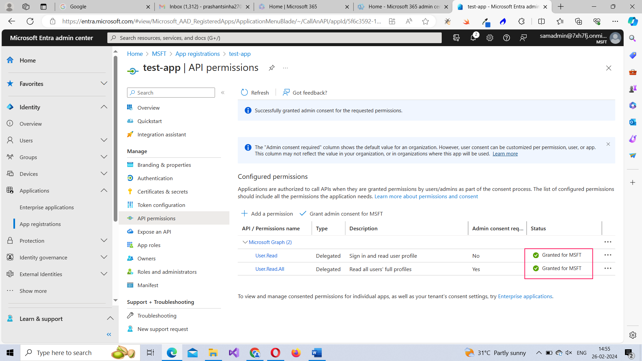Open more options for User.Read row
642x361 pixels.
click(x=608, y=255)
